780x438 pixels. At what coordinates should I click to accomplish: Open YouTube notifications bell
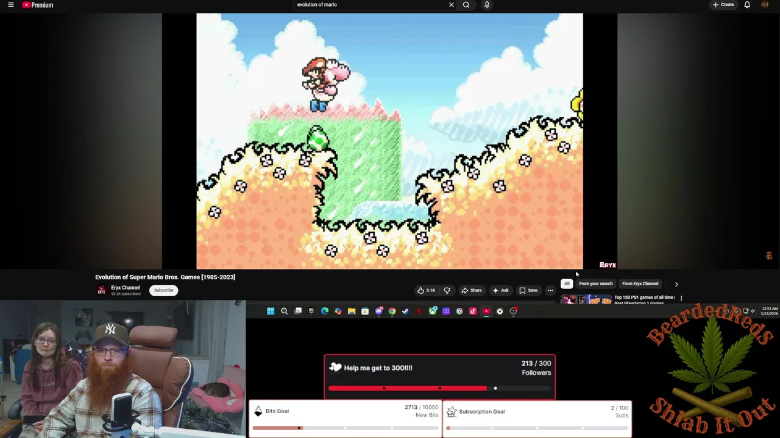pyautogui.click(x=747, y=5)
